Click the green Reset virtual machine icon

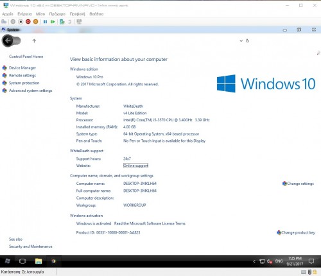coord(53,22)
